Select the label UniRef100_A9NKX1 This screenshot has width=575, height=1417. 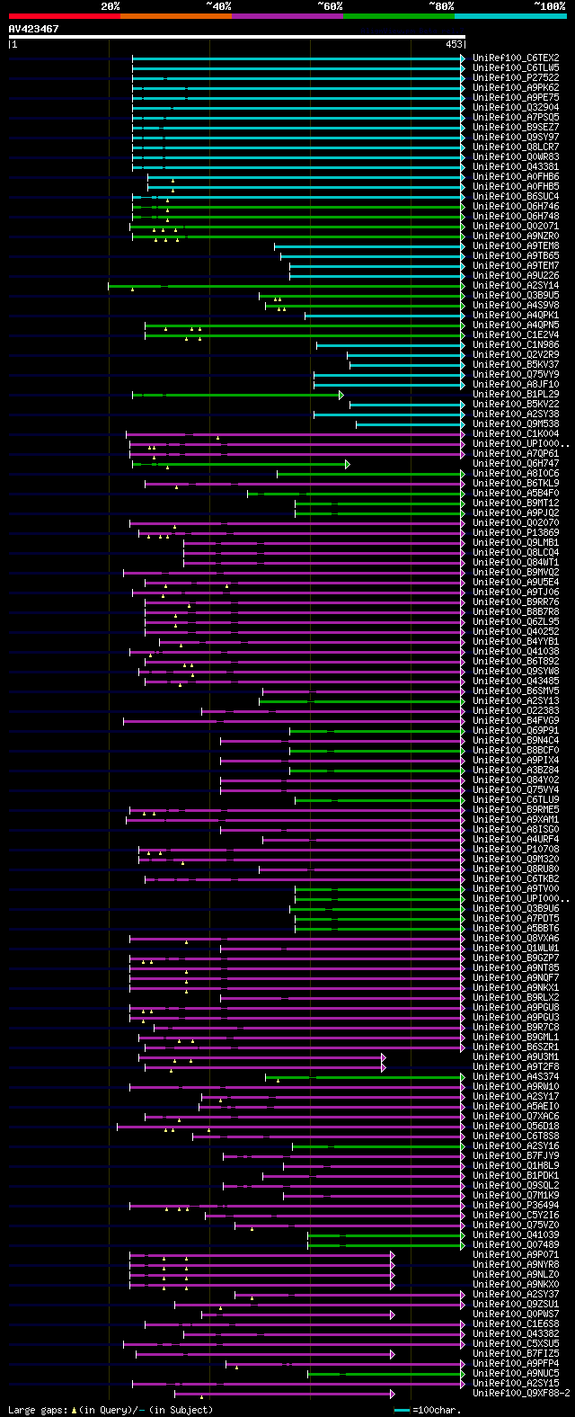click(516, 987)
